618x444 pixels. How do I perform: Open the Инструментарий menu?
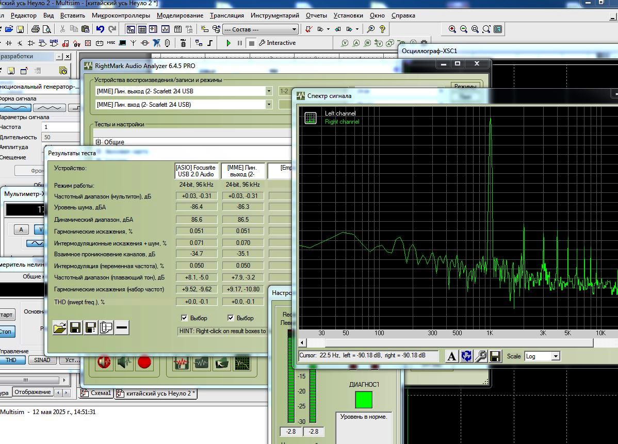pyautogui.click(x=275, y=16)
